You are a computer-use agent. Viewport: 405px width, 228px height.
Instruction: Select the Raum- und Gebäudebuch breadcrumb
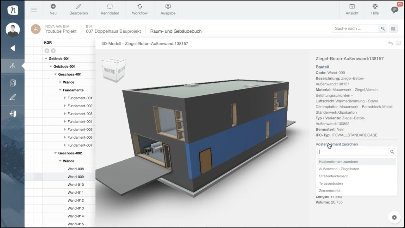pyautogui.click(x=176, y=31)
